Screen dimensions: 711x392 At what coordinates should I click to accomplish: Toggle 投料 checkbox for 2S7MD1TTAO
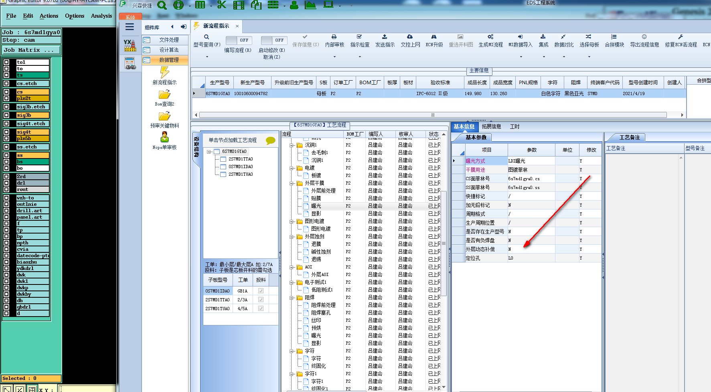pyautogui.click(x=261, y=300)
